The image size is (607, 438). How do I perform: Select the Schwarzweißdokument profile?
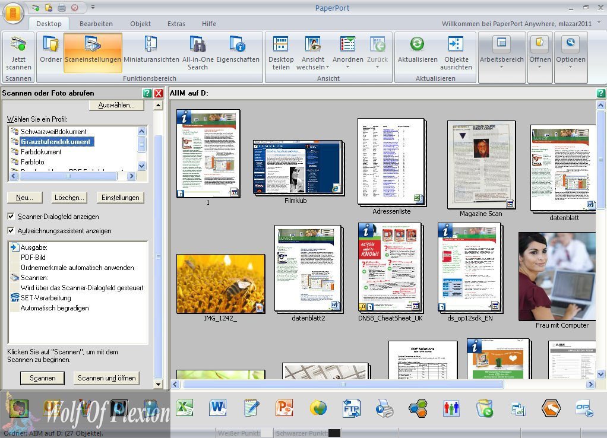point(53,132)
